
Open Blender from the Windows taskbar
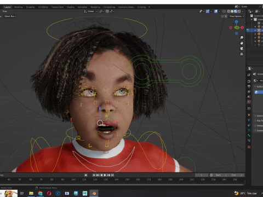(94, 193)
